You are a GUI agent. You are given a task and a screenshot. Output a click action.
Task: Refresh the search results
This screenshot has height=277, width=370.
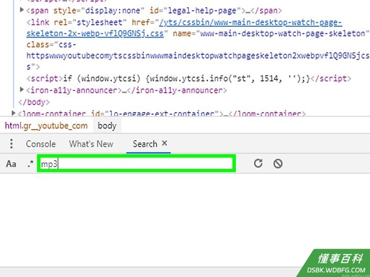258,163
